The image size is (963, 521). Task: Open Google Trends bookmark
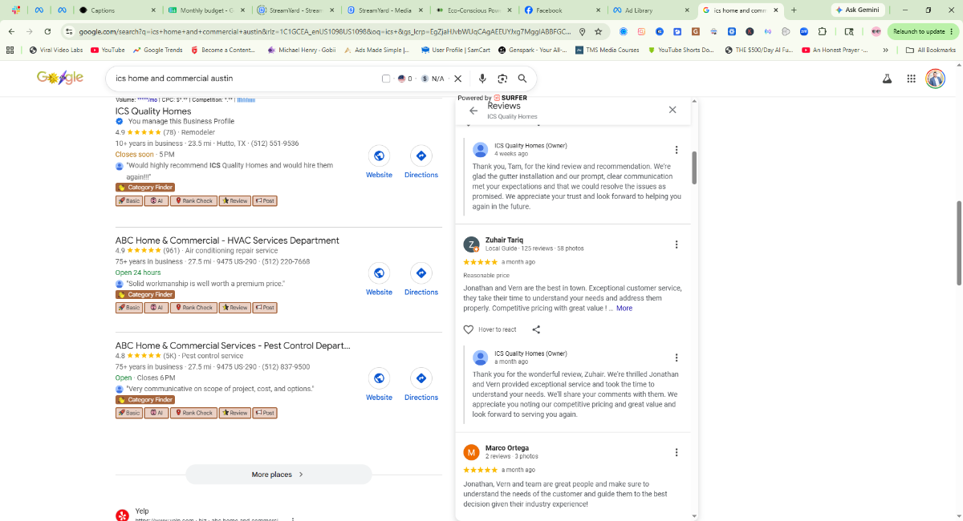tap(157, 50)
